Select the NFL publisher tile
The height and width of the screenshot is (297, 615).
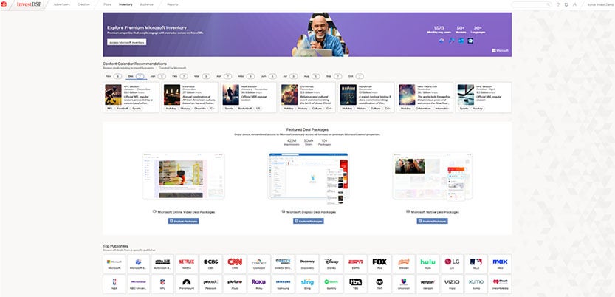pos(162,284)
